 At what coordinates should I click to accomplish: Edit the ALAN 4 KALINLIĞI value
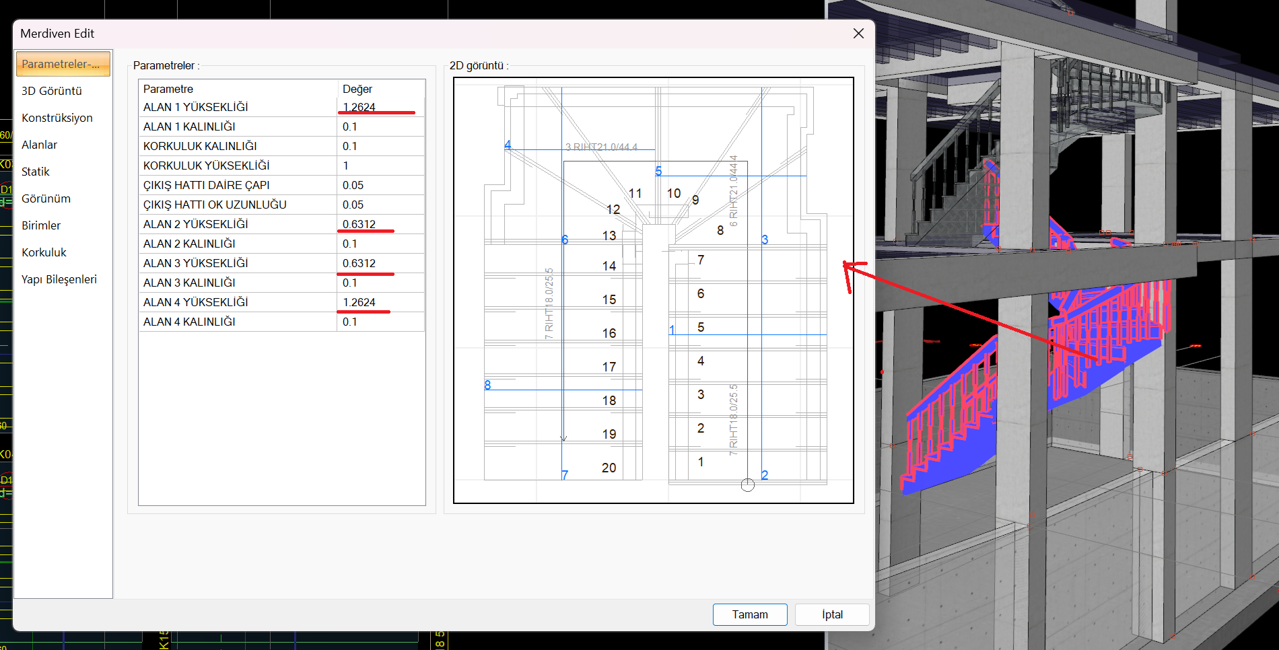click(x=380, y=322)
